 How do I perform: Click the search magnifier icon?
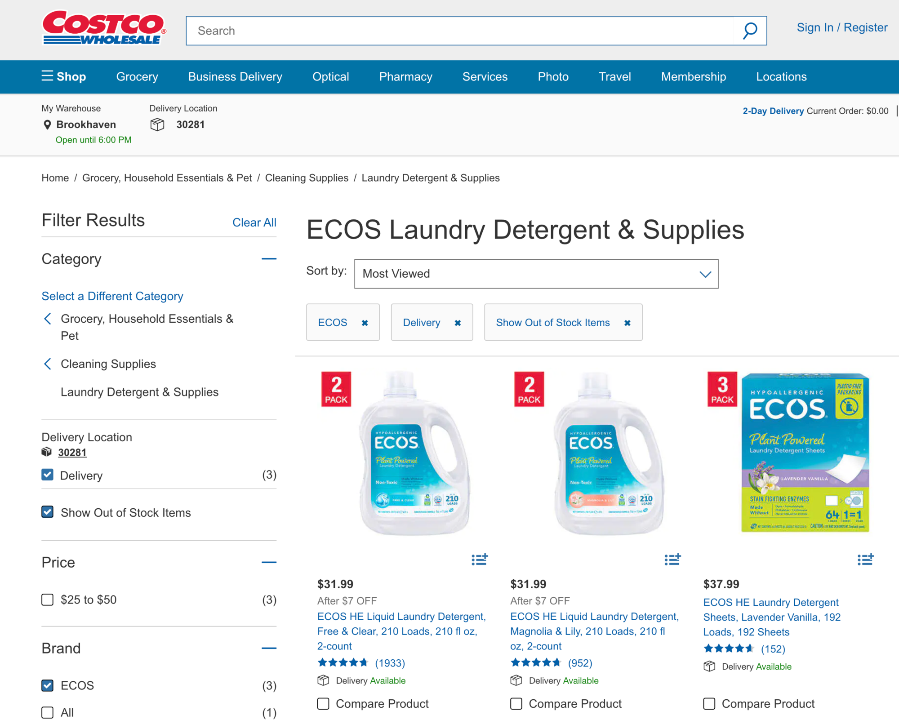point(750,31)
